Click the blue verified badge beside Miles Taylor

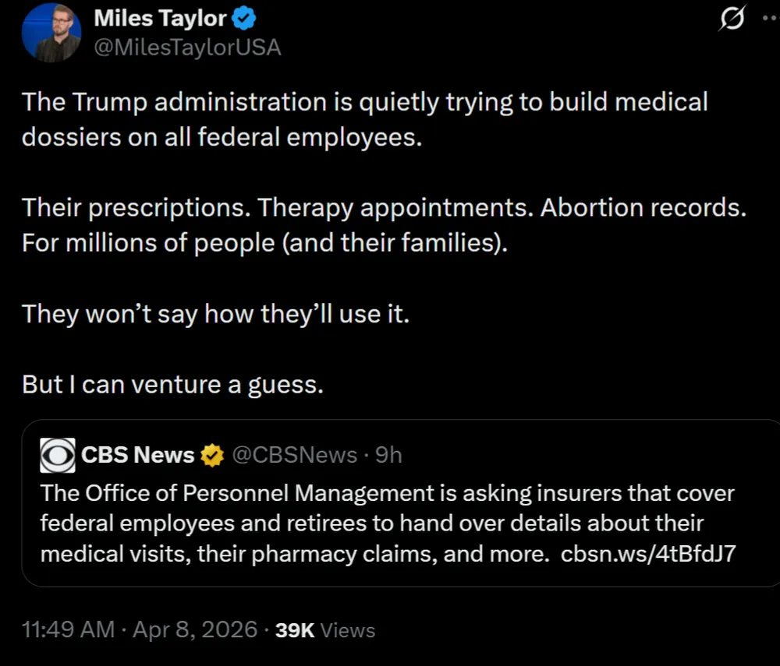pos(242,19)
